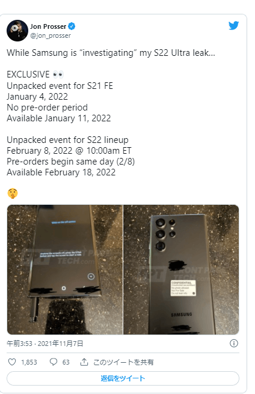Open left phone front photo
The height and width of the screenshot is (394, 255).
65,270
